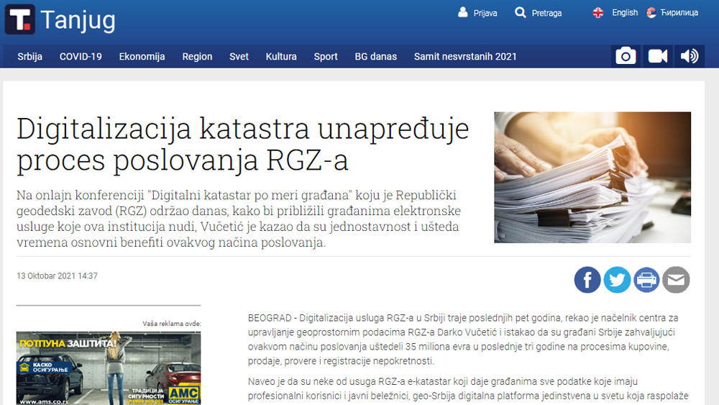Open the Svet news section

239,56
